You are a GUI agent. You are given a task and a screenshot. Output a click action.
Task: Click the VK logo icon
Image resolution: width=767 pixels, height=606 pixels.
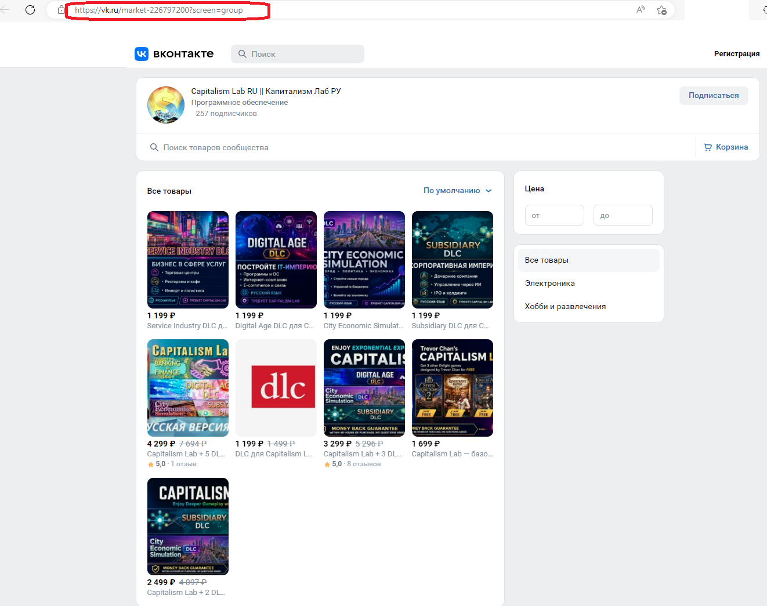pyautogui.click(x=142, y=54)
